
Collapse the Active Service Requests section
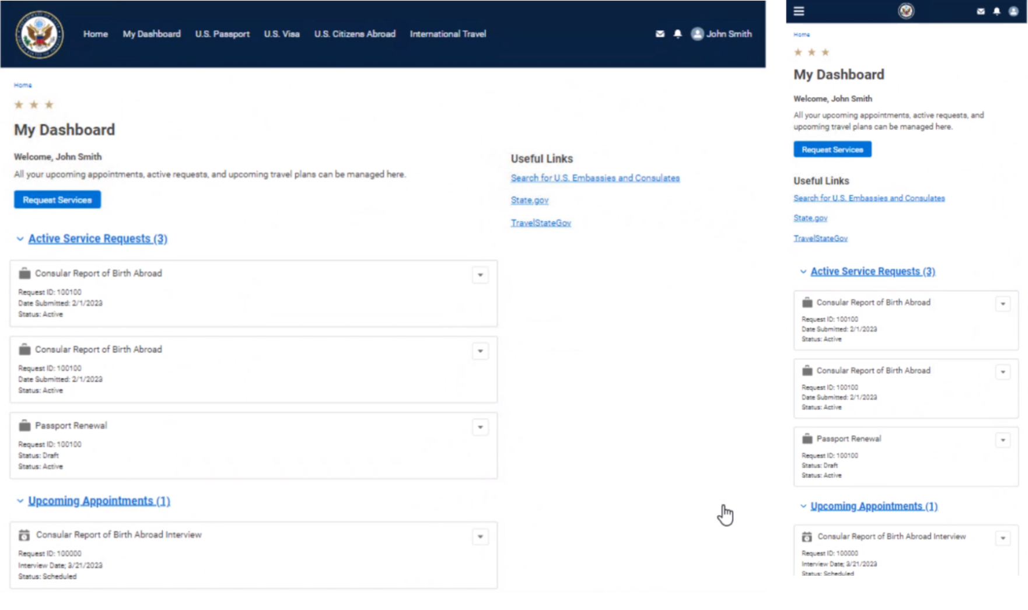click(x=19, y=239)
